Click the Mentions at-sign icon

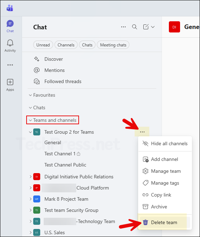pos(37,70)
